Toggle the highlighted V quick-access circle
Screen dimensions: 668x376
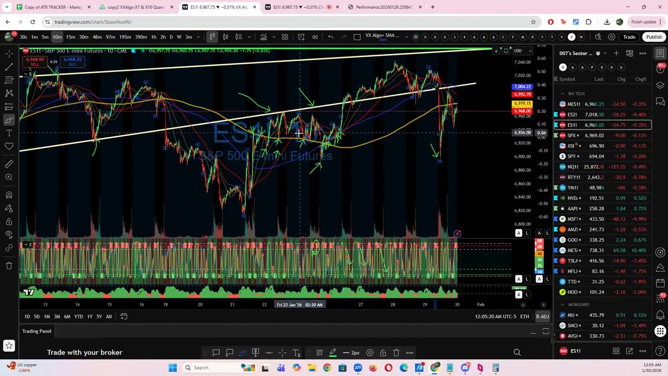pos(571,37)
